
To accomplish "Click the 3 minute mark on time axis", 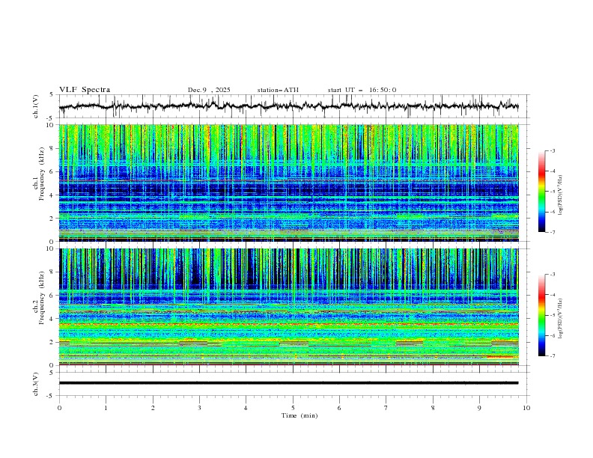I will coord(199,408).
